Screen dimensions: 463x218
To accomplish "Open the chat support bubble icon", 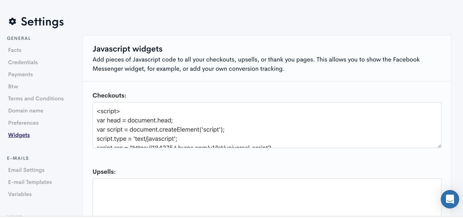I will pos(450,199).
